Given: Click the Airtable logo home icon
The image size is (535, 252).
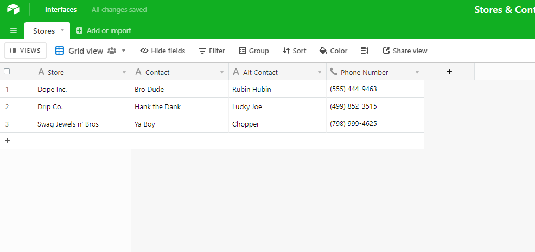Looking at the screenshot, I should (14, 9).
